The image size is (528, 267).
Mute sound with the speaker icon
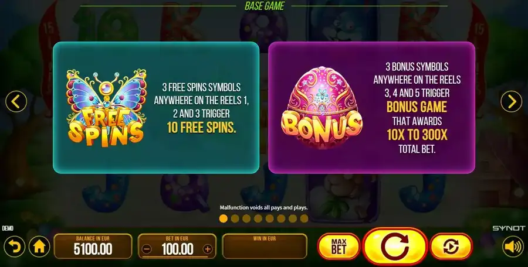(x=513, y=247)
